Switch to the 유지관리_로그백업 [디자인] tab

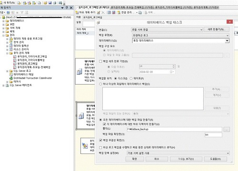(x=94, y=8)
